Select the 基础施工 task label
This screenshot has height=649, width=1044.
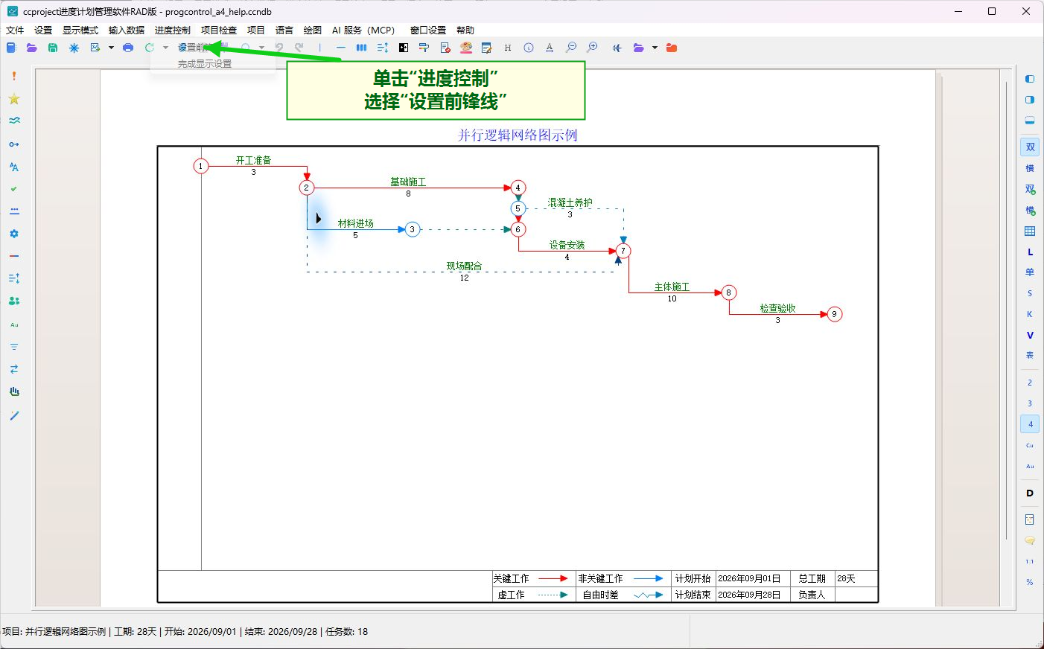408,182
